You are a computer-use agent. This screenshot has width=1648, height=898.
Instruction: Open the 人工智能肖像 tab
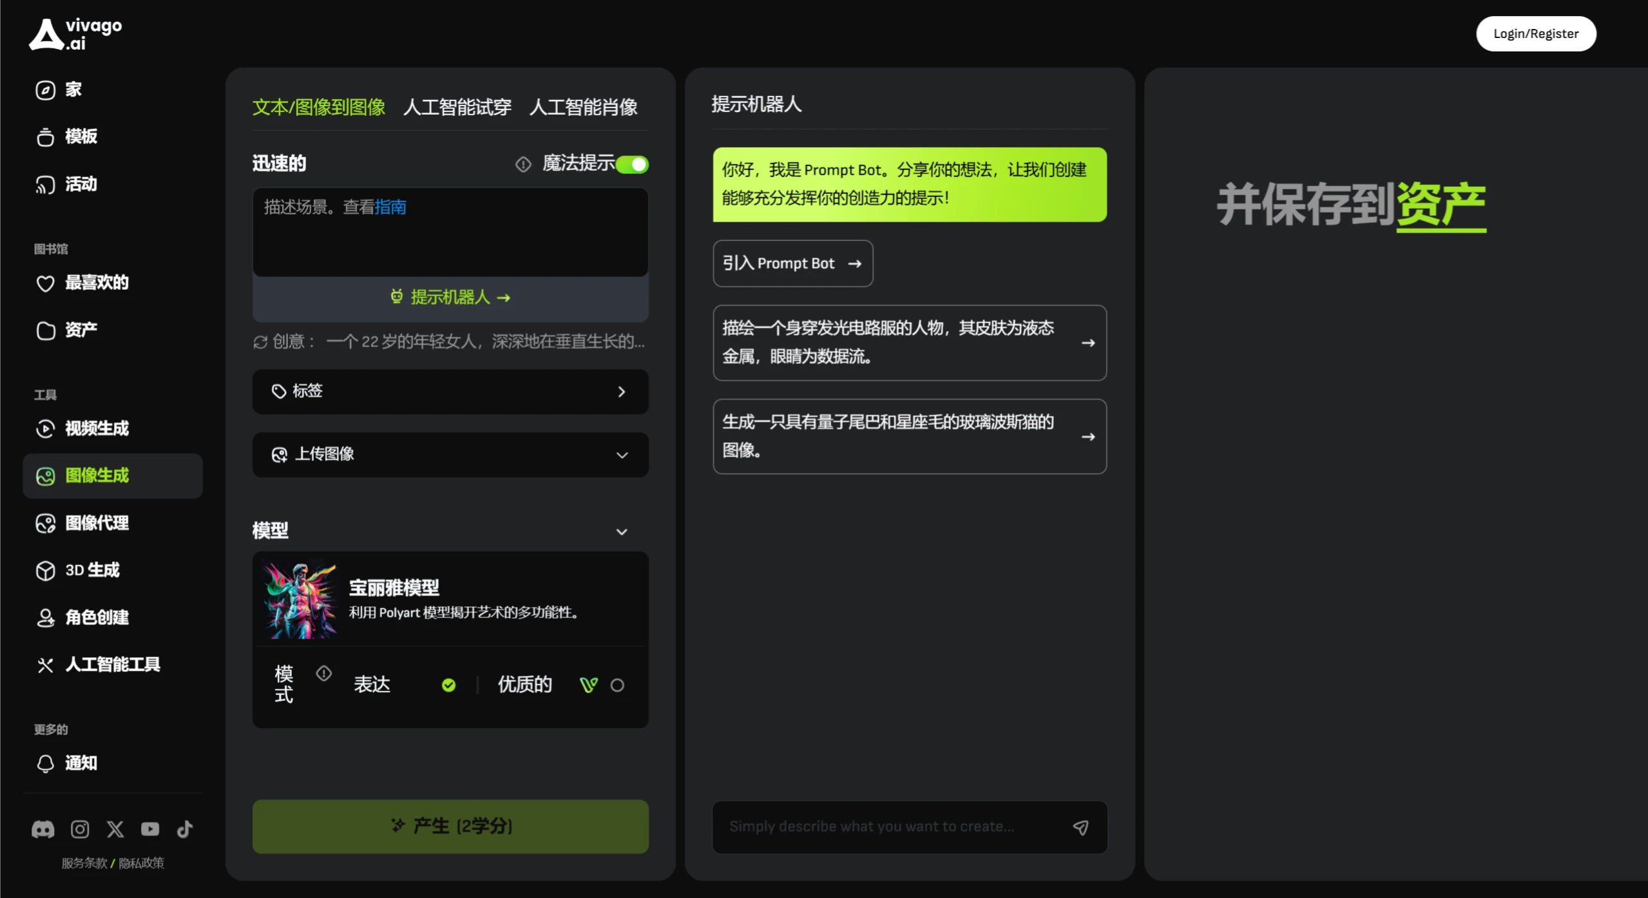pos(583,107)
